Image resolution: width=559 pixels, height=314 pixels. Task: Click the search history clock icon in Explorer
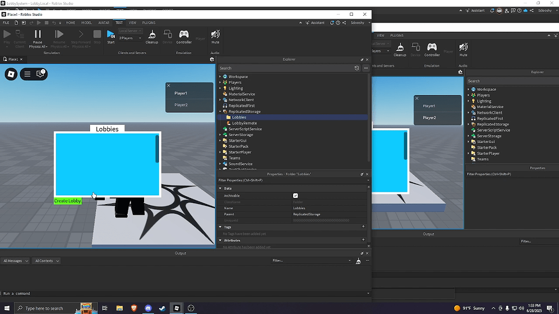point(356,68)
